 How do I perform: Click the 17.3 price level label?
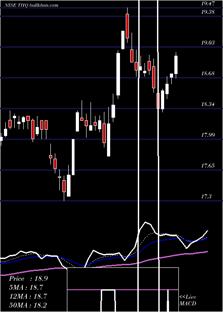(x=206, y=197)
